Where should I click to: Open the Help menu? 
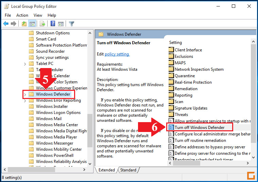(x=52, y=15)
